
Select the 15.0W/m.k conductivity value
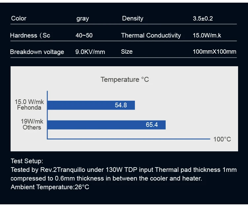(x=207, y=35)
